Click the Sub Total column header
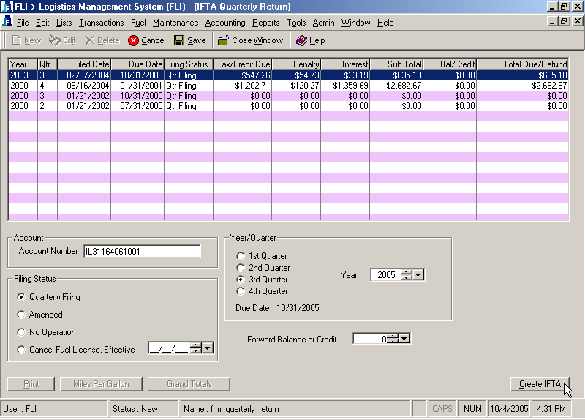This screenshot has width=585, height=420. [396, 64]
